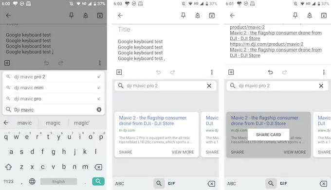This screenshot has width=331, height=190.
Task: Clear the 'Dji mavic' search text
Action: coord(99,109)
